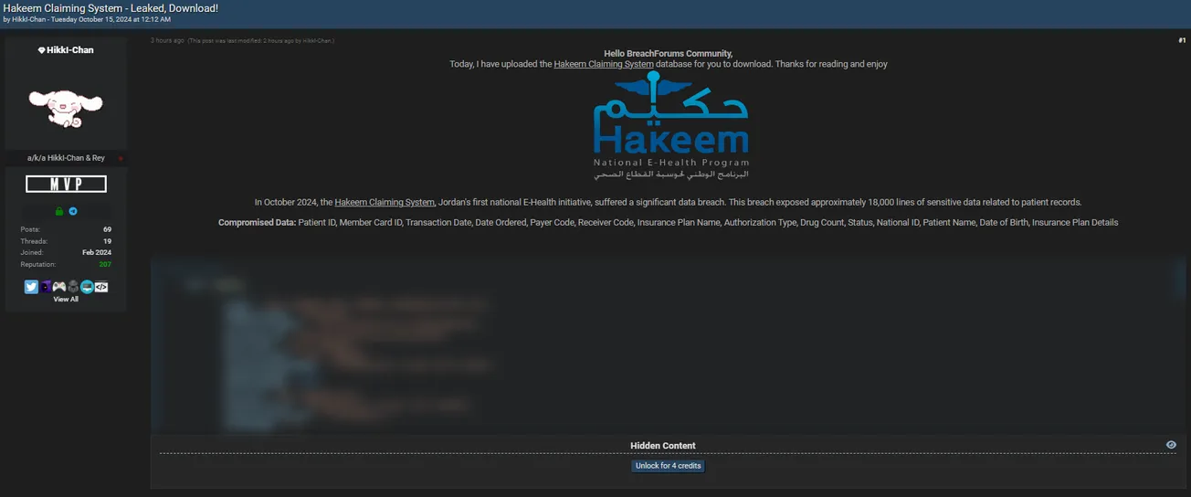The image size is (1191, 497).
Task: Click the code brackets badge icon
Action: tap(101, 287)
